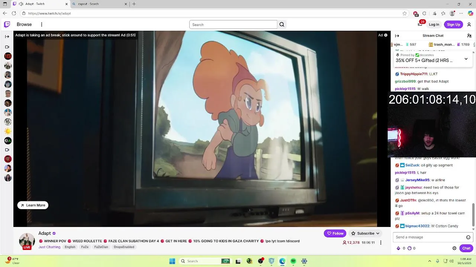Open the Windows Start button
Screen dimensions: 476x267
click(172, 261)
